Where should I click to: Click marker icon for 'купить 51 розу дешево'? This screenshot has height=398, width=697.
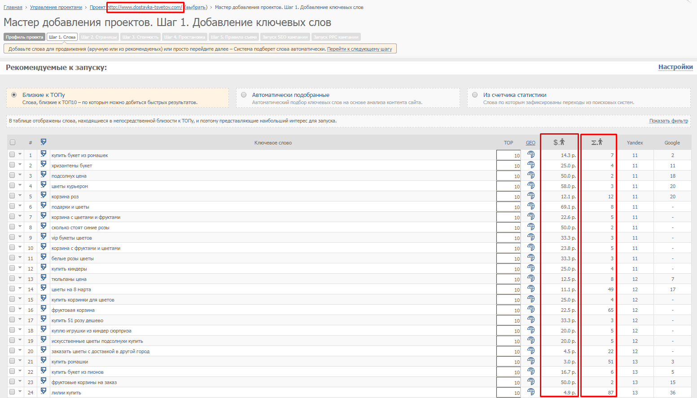tap(44, 319)
